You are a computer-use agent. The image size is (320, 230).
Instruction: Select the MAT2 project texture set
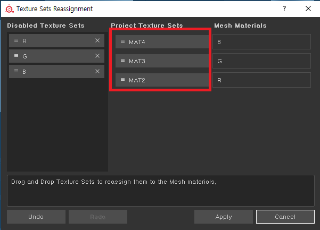click(x=162, y=80)
